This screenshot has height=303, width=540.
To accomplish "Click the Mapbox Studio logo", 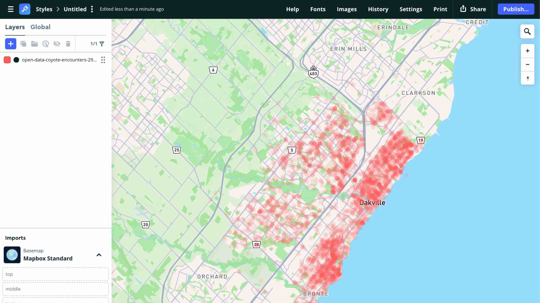I will [25, 9].
